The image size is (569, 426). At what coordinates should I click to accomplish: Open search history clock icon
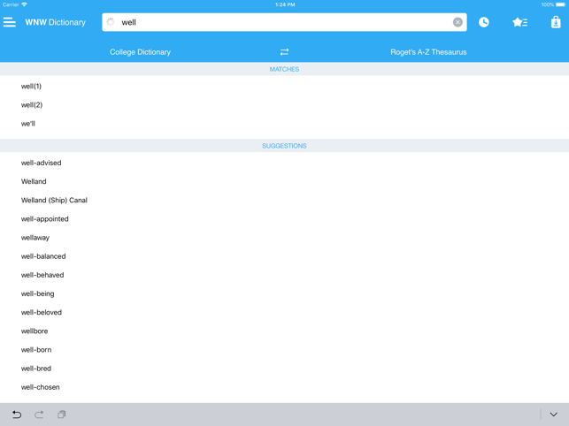484,22
